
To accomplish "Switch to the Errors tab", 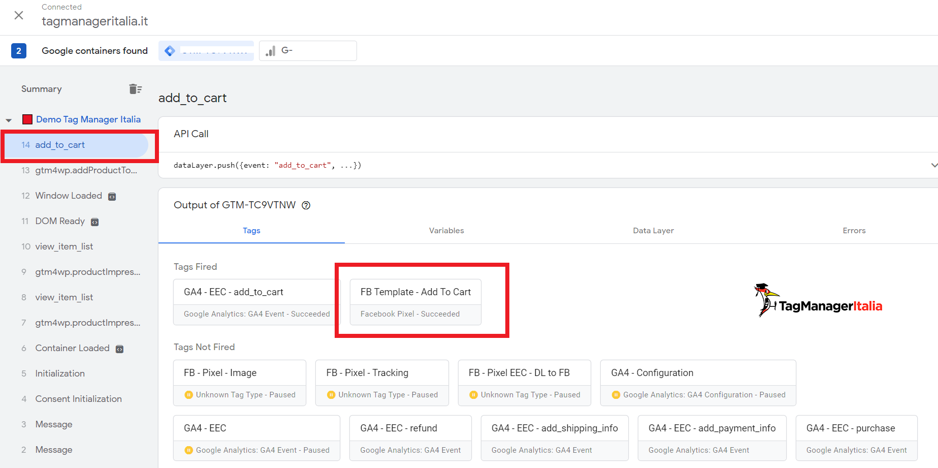I will [x=854, y=231].
